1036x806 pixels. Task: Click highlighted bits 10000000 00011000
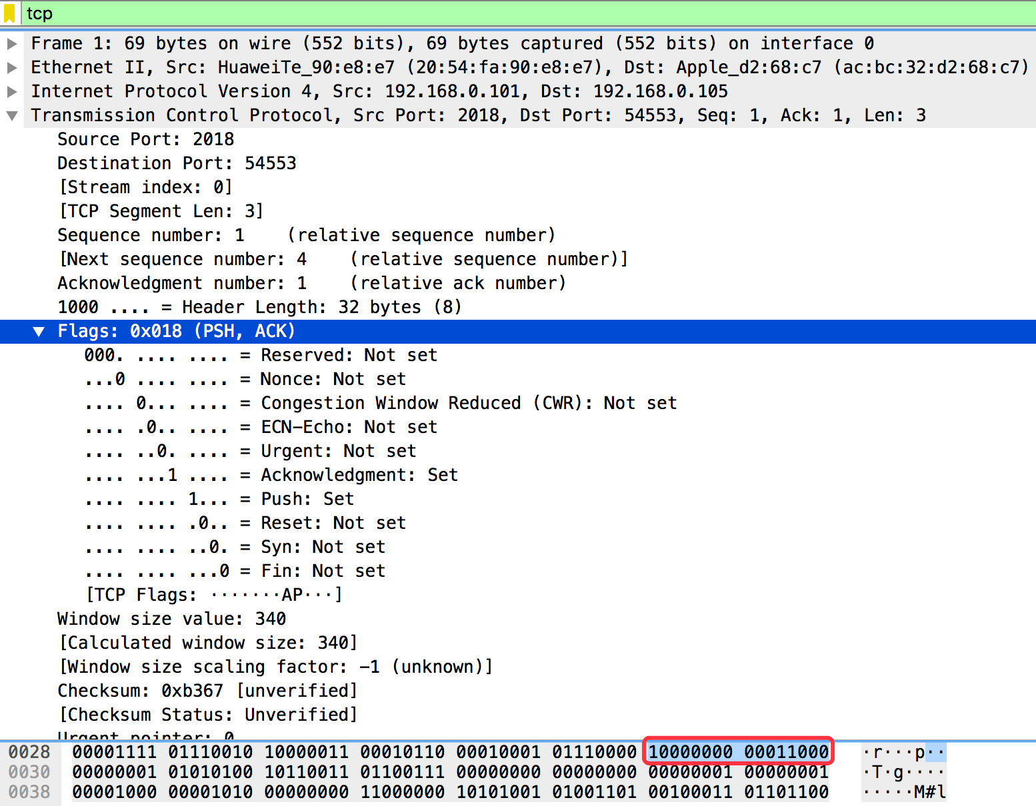(x=738, y=752)
